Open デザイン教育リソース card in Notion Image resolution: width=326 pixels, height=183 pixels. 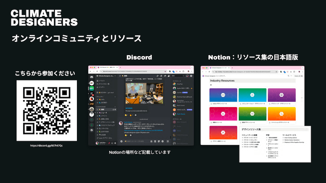click(223, 134)
